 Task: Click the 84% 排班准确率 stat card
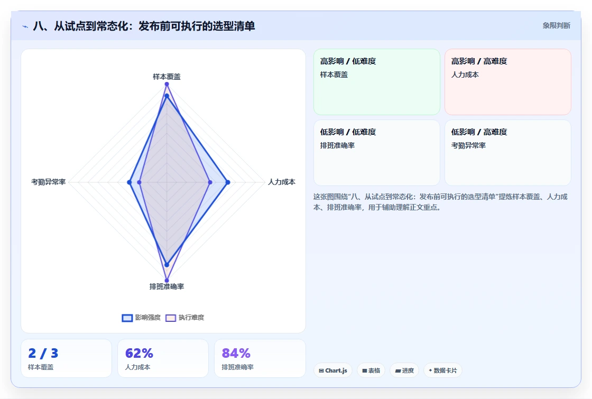point(260,358)
